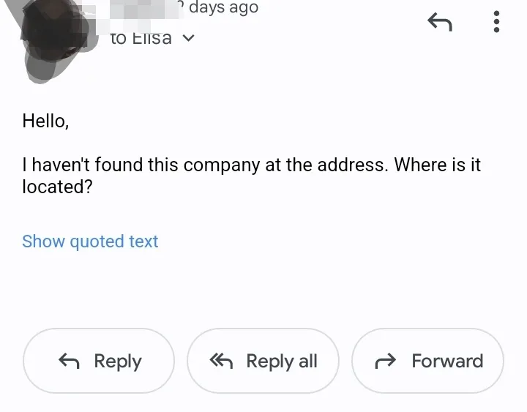The height and width of the screenshot is (412, 527).
Task: Open the sender's profile avatar
Action: pos(56,39)
